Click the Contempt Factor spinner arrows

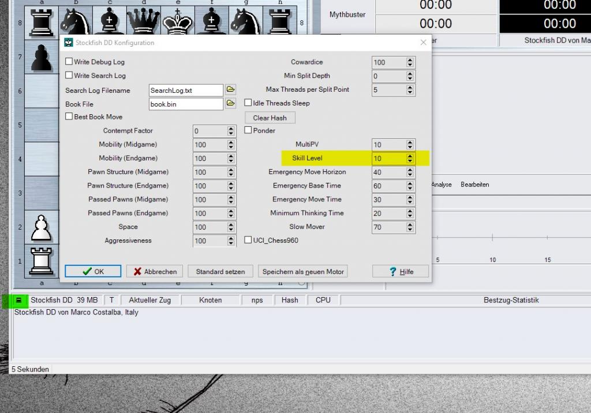231,131
